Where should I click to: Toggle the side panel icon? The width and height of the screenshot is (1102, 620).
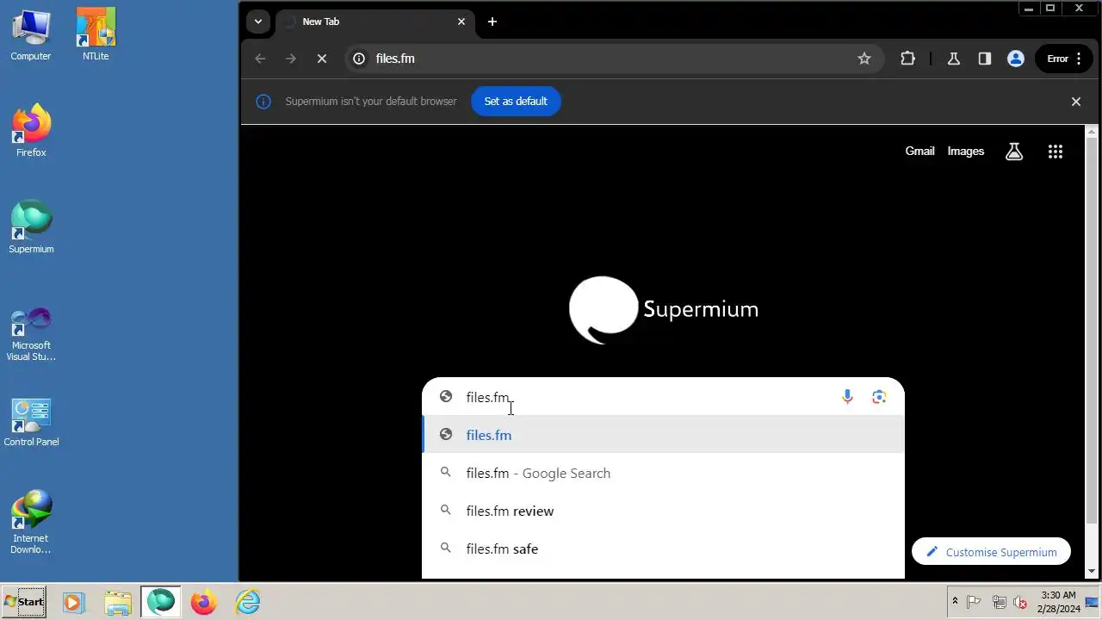click(984, 59)
